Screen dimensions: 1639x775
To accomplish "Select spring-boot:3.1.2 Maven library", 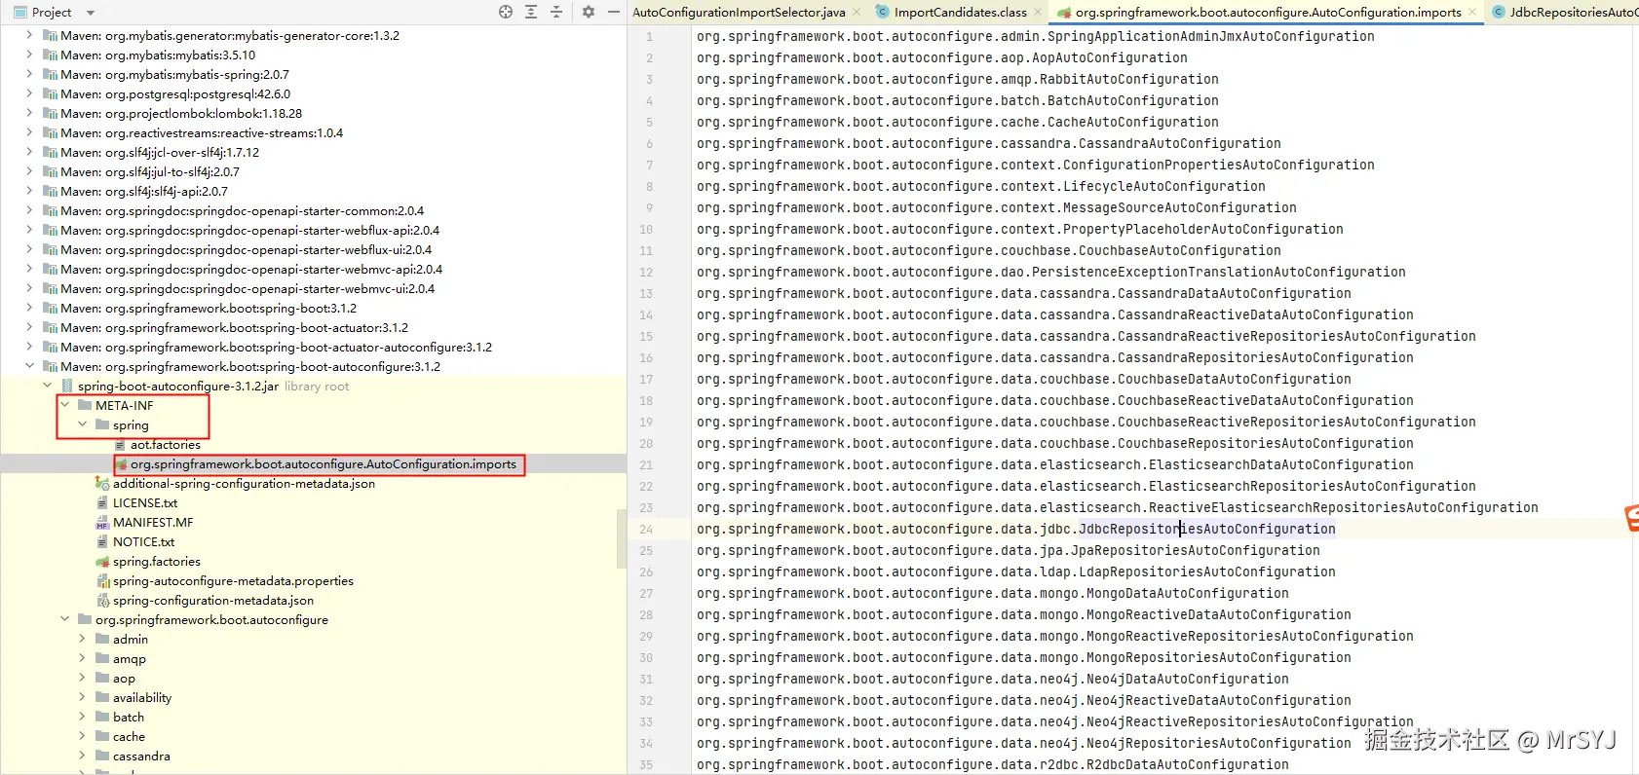I will [x=209, y=308].
